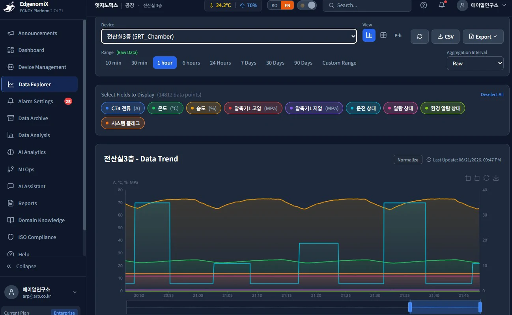Select the 24 Hours range tab
Image resolution: width=512 pixels, height=315 pixels.
[220, 63]
